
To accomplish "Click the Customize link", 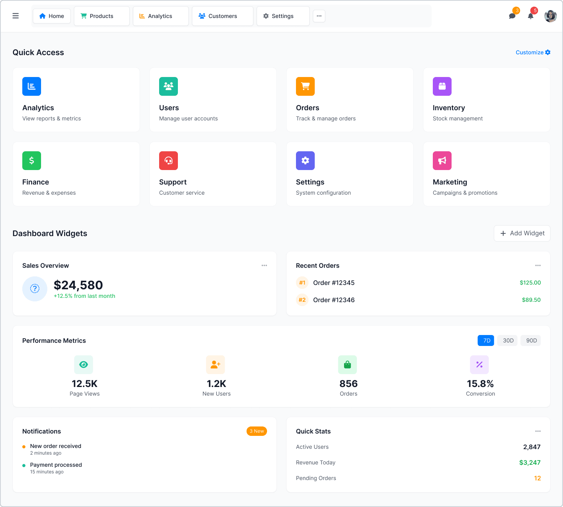I will pyautogui.click(x=533, y=52).
